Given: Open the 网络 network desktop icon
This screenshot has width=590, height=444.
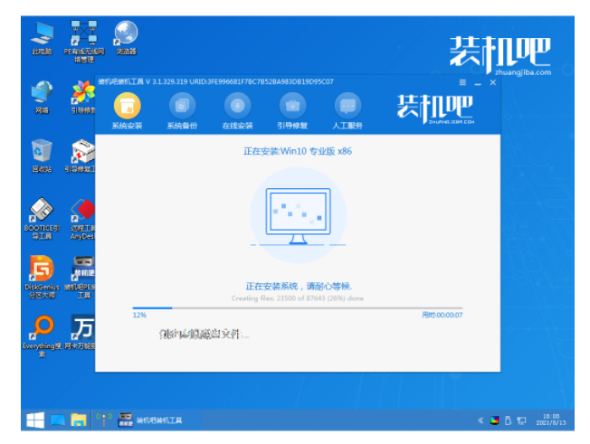Looking at the screenshot, I should point(42,97).
